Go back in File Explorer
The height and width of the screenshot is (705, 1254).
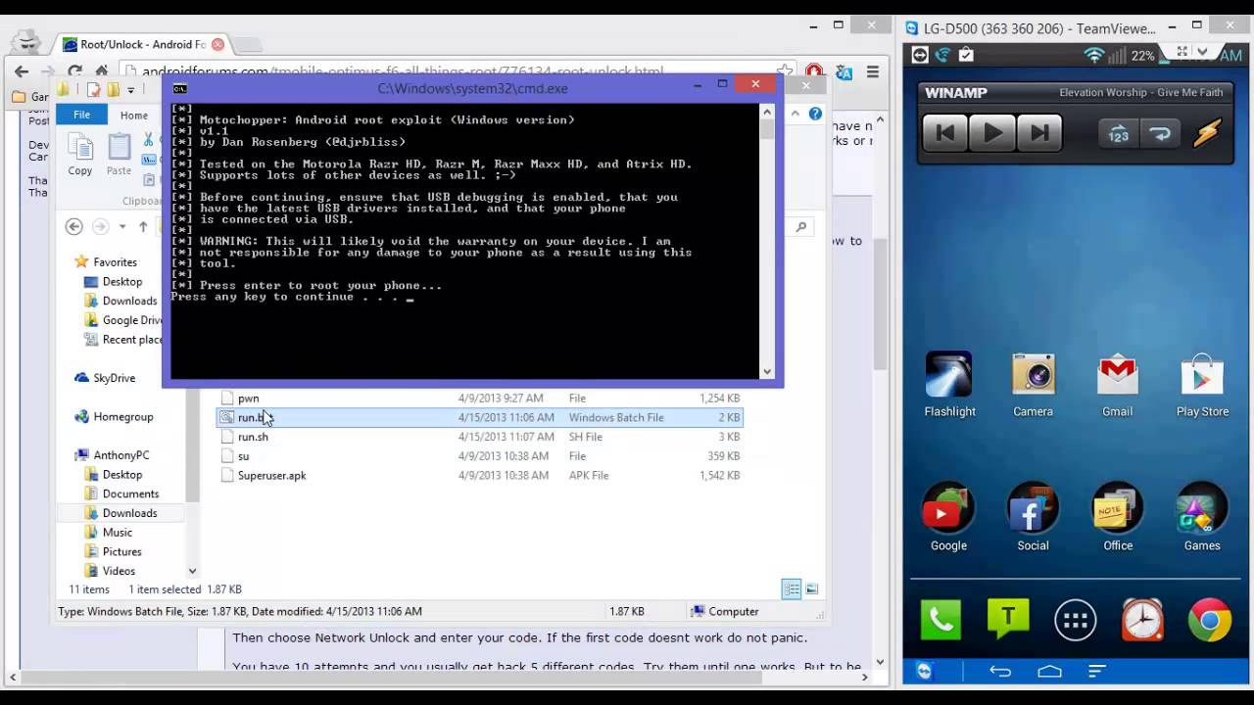click(x=73, y=226)
